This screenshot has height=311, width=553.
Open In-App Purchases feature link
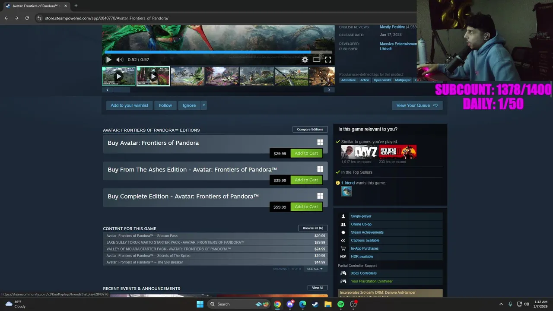(x=365, y=248)
